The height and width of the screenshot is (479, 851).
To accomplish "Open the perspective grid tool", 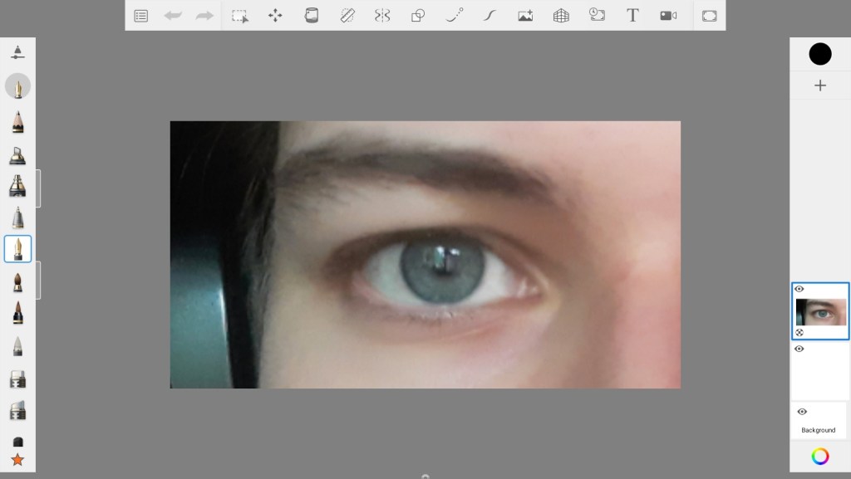I will (561, 16).
